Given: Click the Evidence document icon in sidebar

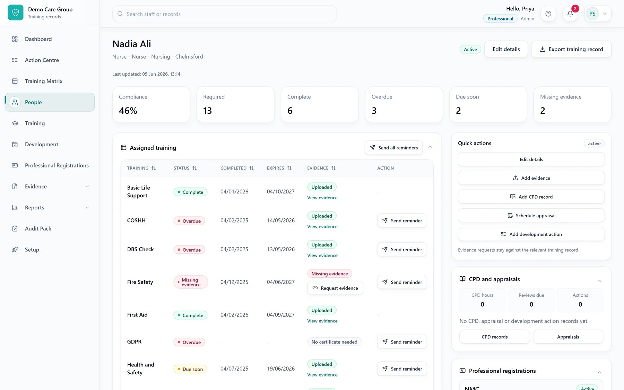Looking at the screenshot, I should click(x=15, y=187).
